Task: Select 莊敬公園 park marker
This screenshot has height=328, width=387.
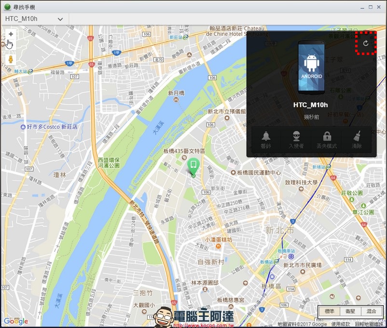Action: tap(352, 199)
